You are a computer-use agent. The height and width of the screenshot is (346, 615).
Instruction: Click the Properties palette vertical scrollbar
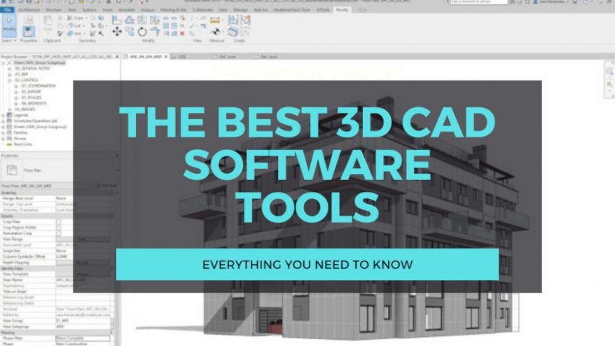[x=112, y=324]
